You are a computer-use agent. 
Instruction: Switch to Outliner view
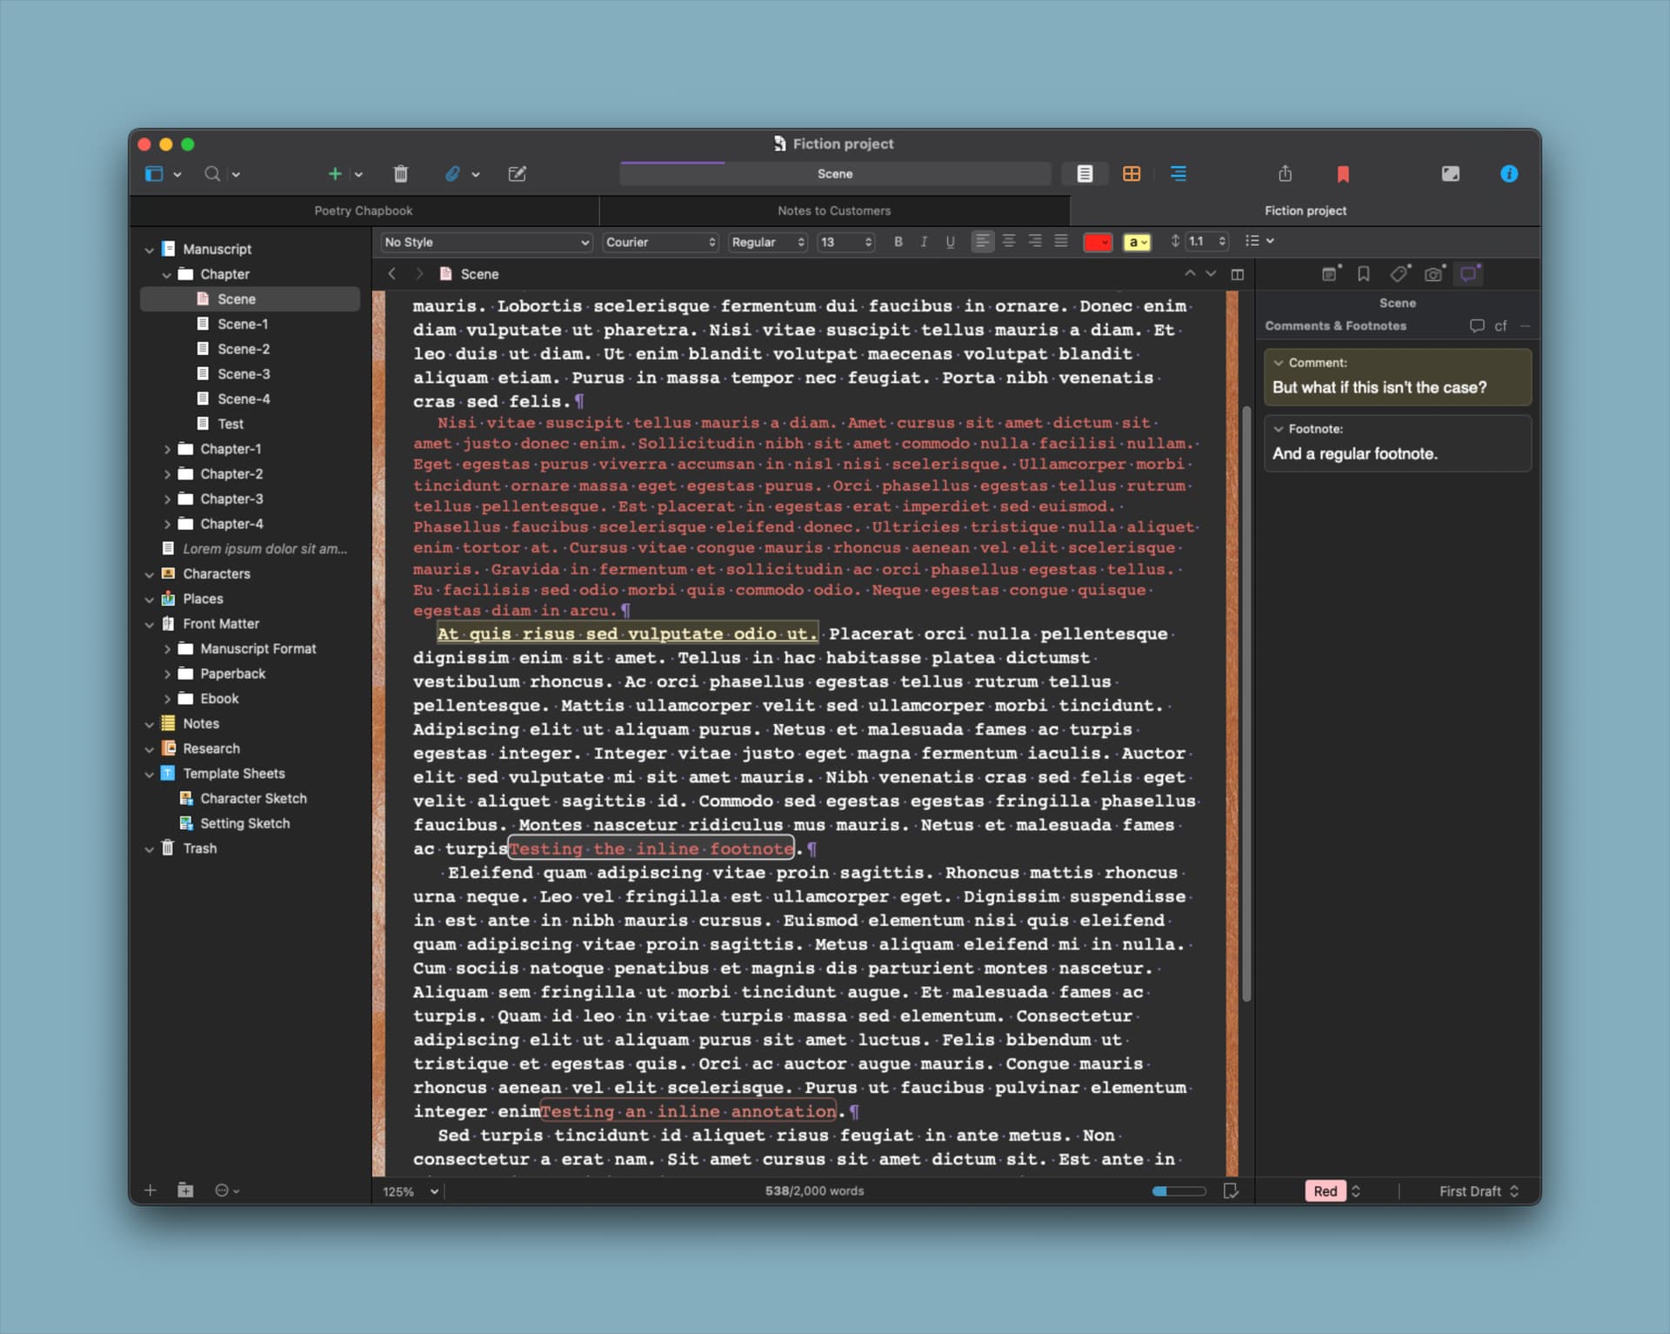[x=1178, y=173]
